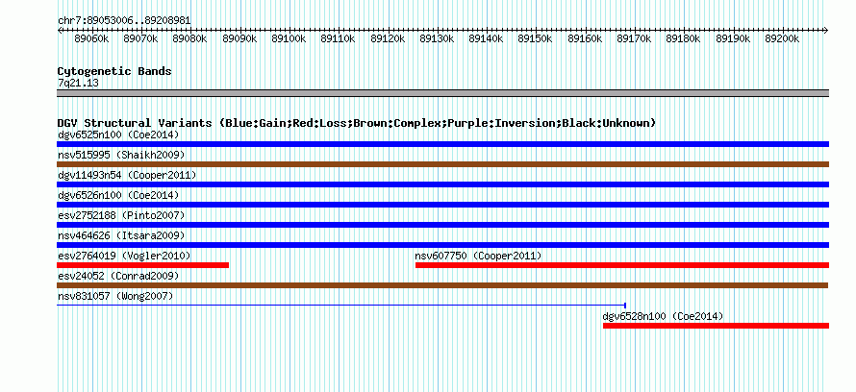Open the dgv6526n100 (Coe2014) label
856x392 pixels.
point(118,195)
